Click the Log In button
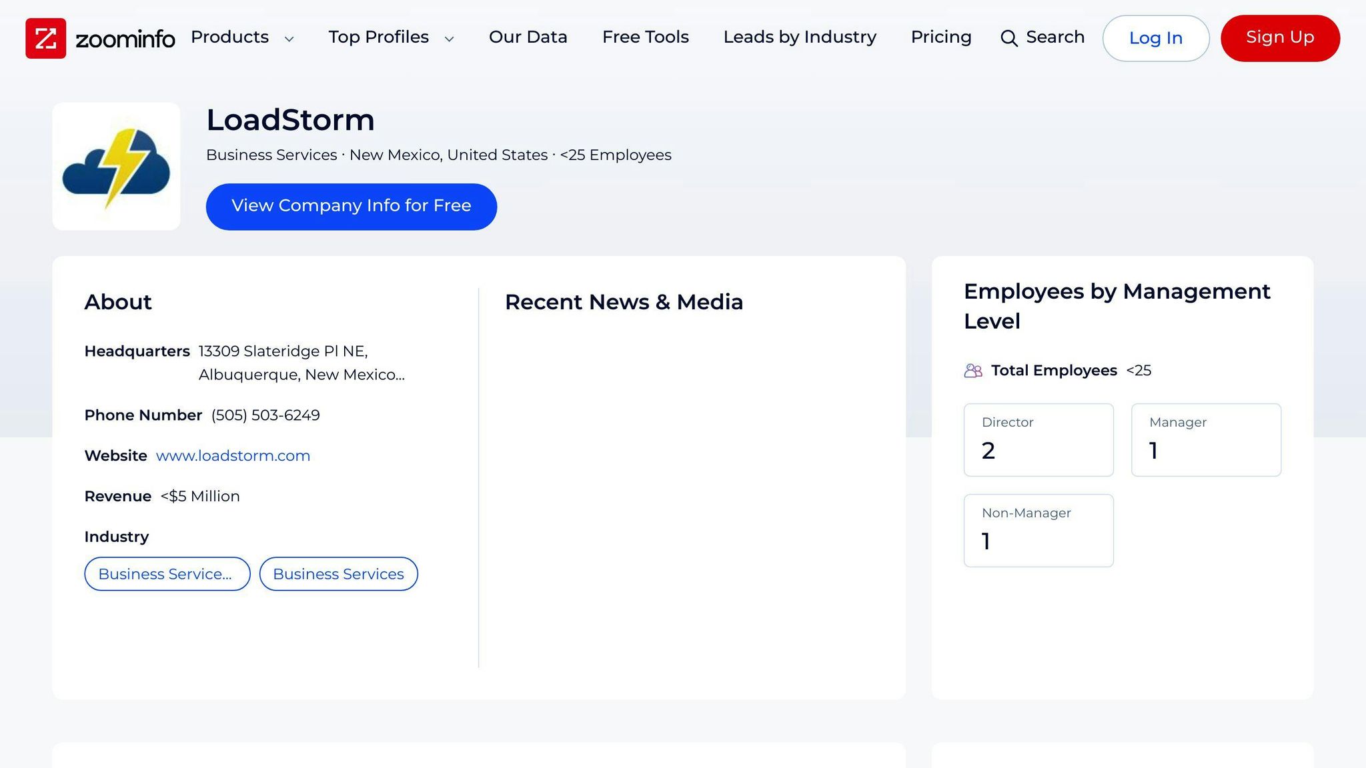The height and width of the screenshot is (768, 1366). pyautogui.click(x=1156, y=38)
